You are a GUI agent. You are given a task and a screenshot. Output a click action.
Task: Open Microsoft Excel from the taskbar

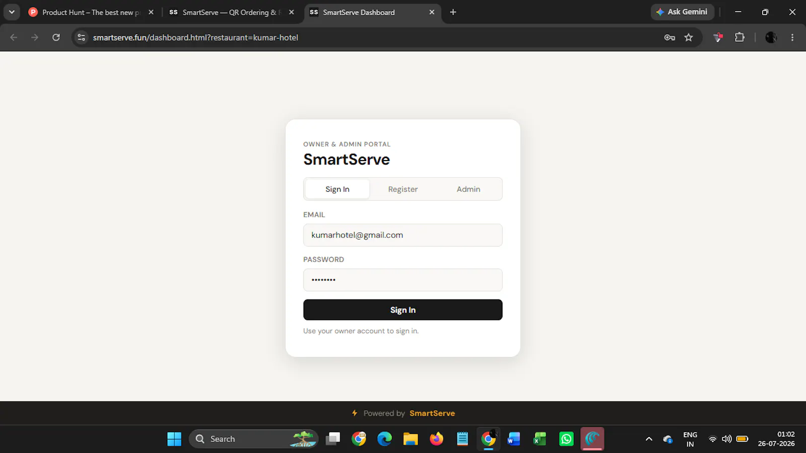coord(540,439)
